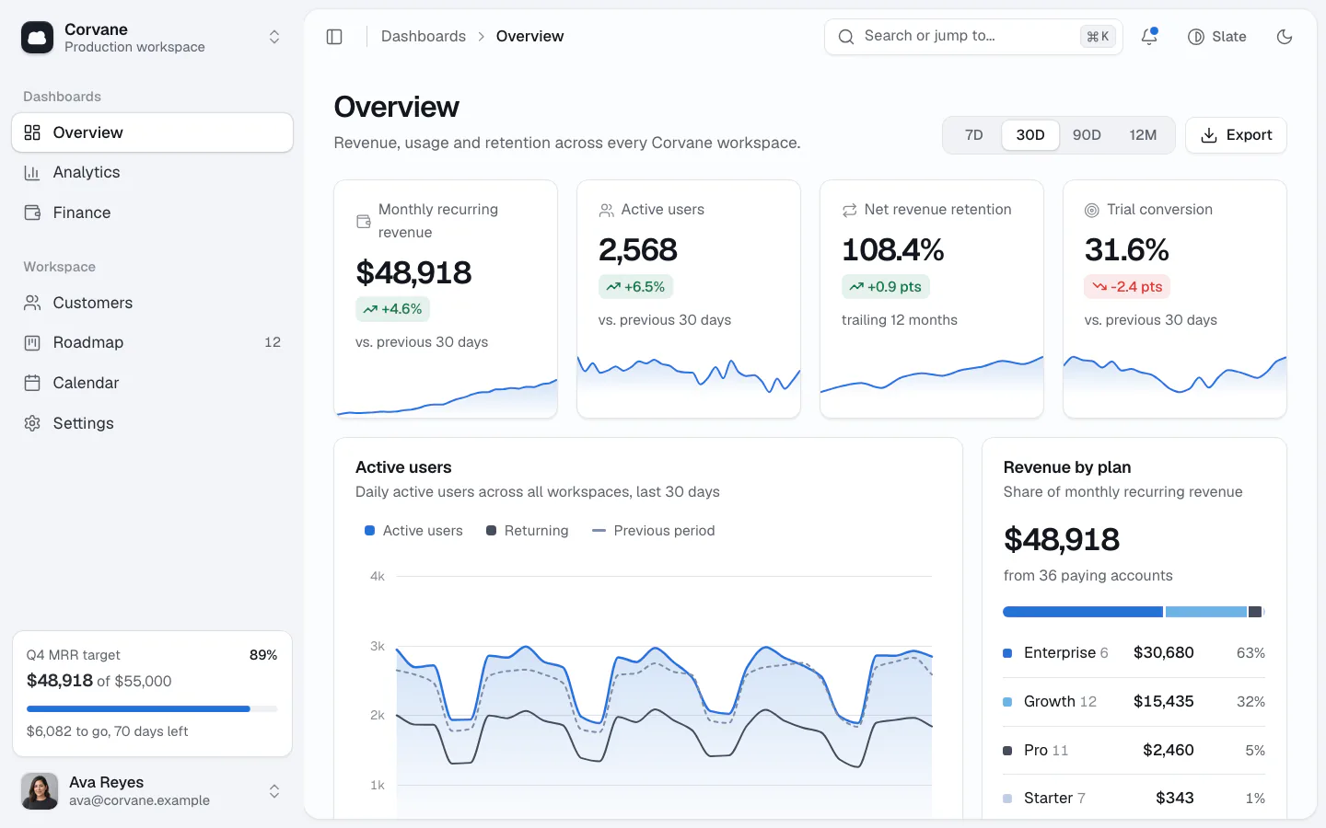Expand the Corvane workspace switcher chevrons
This screenshot has height=828, width=1326.
click(x=274, y=37)
